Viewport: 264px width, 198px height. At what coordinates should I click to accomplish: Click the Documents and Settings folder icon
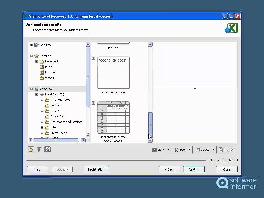[x=47, y=122]
